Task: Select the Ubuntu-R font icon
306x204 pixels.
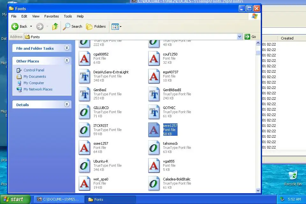Action: [84, 165]
